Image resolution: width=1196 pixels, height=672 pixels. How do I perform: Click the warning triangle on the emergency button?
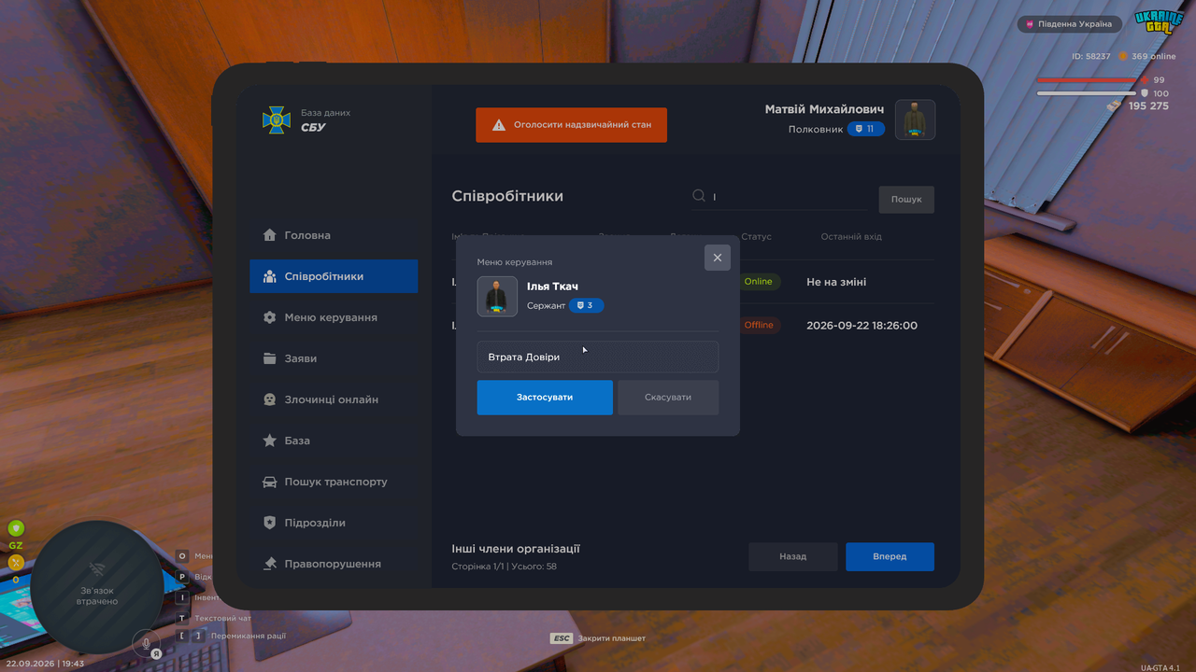click(x=499, y=124)
